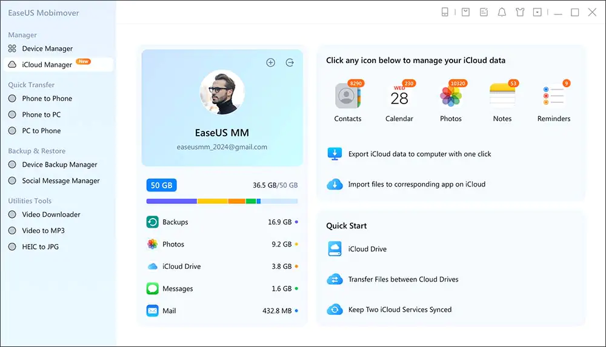This screenshot has width=606, height=347.
Task: Open the title bar dropdown menu box icon
Action: point(537,12)
